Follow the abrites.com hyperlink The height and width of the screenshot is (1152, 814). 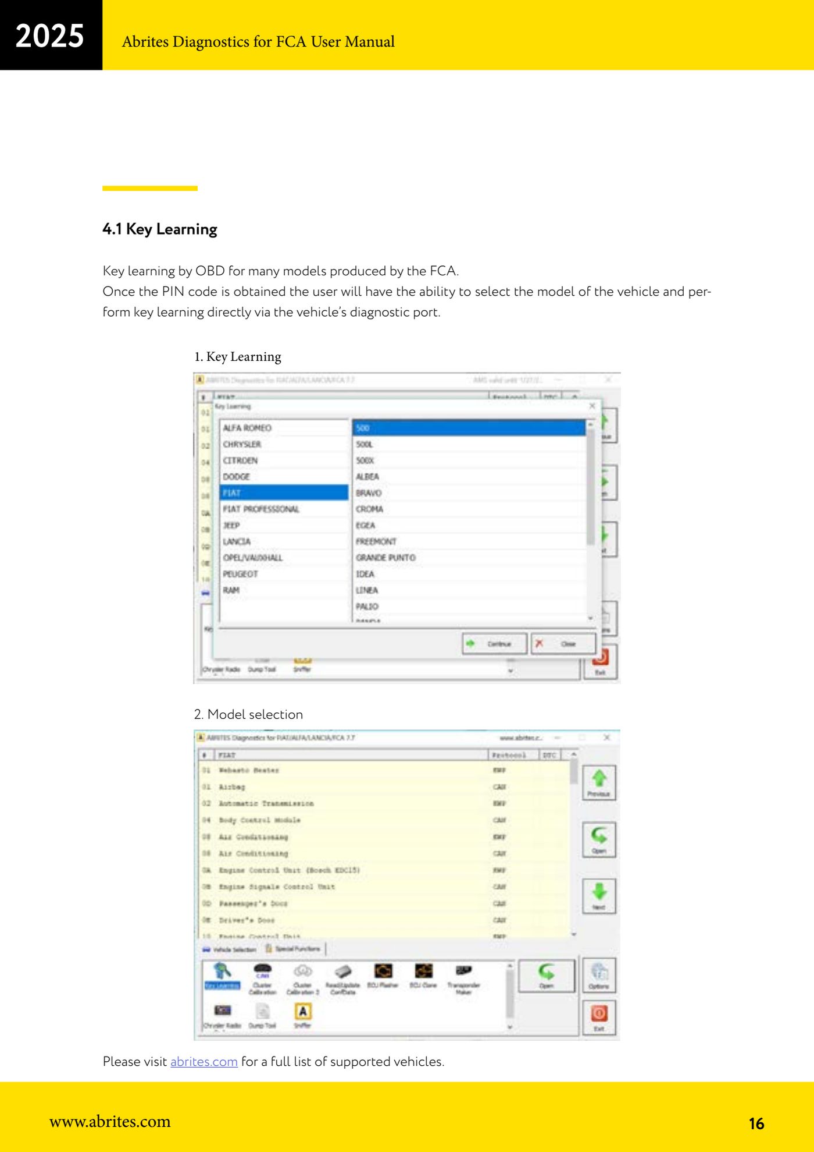pyautogui.click(x=204, y=1061)
